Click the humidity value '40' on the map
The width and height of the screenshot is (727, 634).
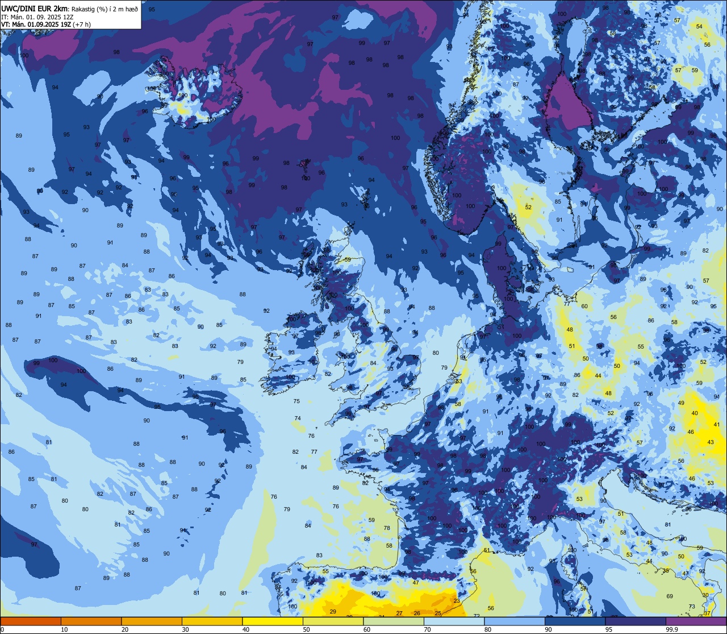(x=695, y=413)
